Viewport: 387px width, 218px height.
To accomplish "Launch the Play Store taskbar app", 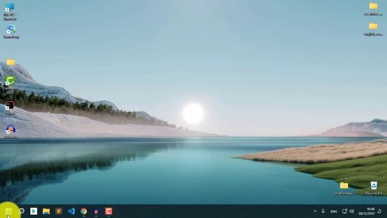I will click(x=34, y=211).
